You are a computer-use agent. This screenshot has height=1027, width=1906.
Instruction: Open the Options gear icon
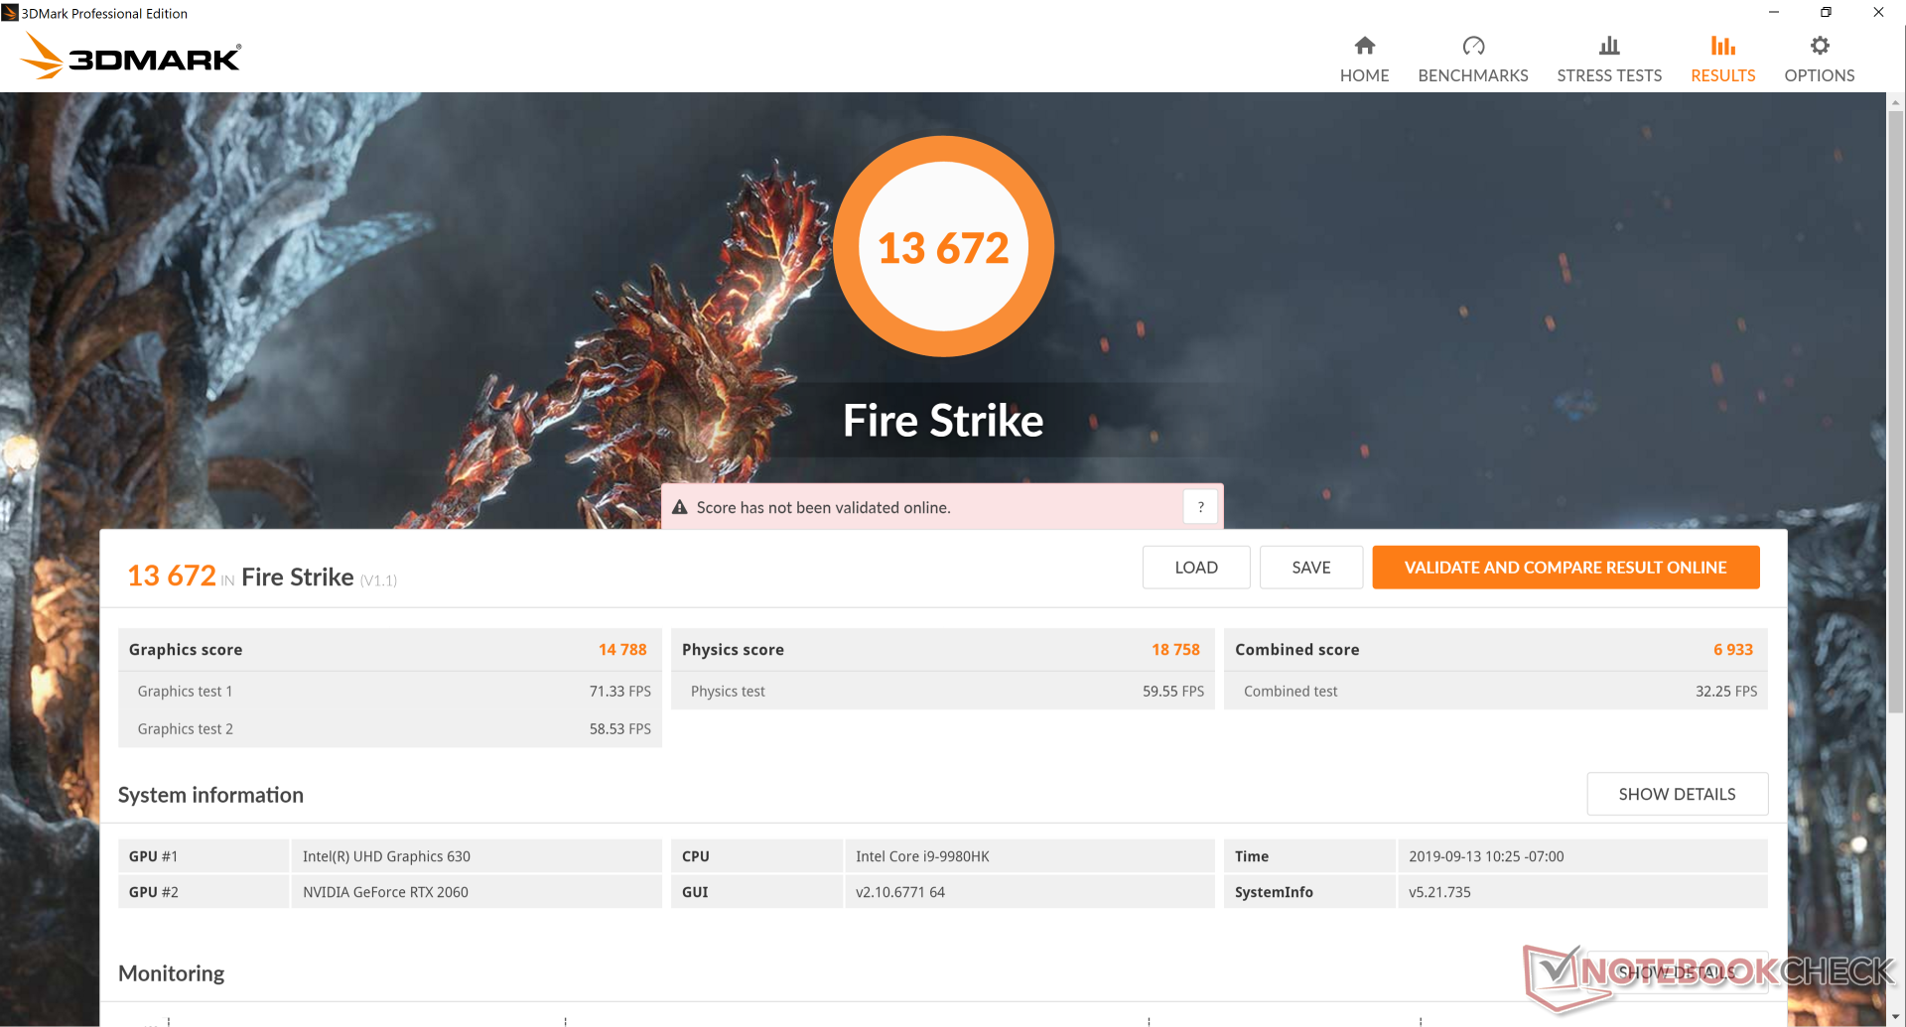coord(1820,46)
